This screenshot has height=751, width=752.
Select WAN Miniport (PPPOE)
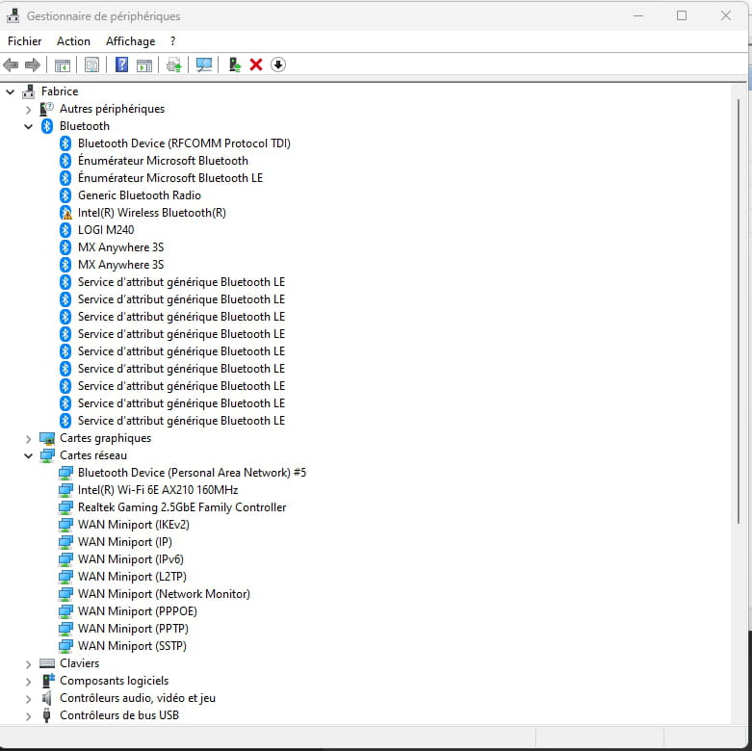click(x=137, y=611)
